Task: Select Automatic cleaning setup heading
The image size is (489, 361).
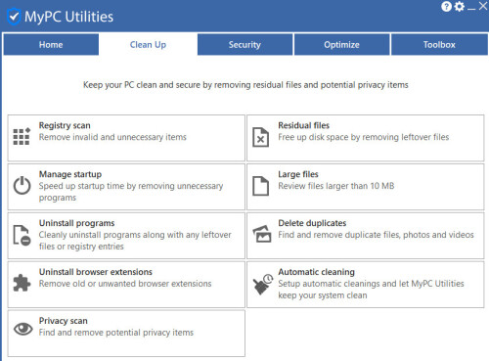Action: click(x=316, y=272)
